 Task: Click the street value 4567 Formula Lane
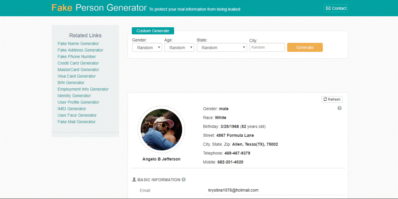235,136
